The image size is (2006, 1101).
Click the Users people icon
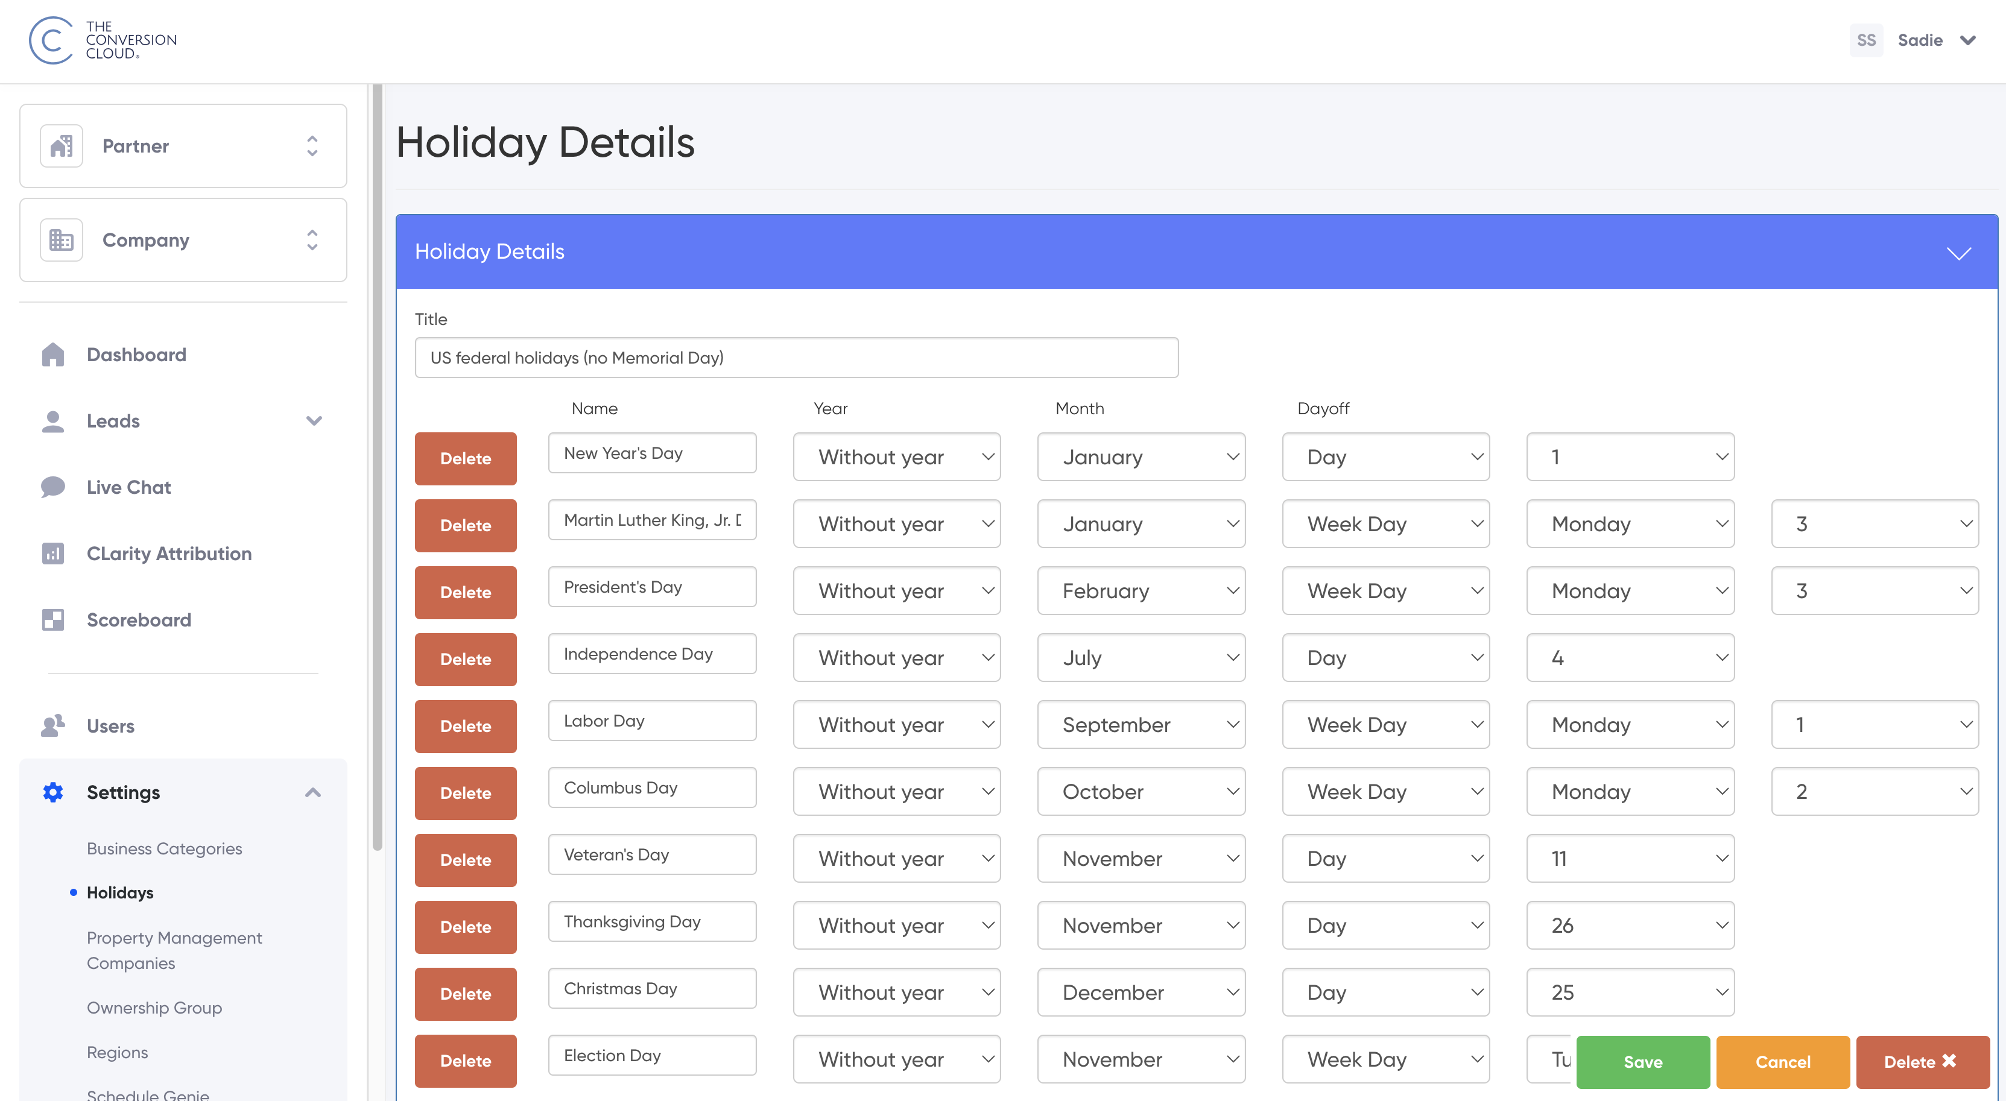pyautogui.click(x=53, y=726)
